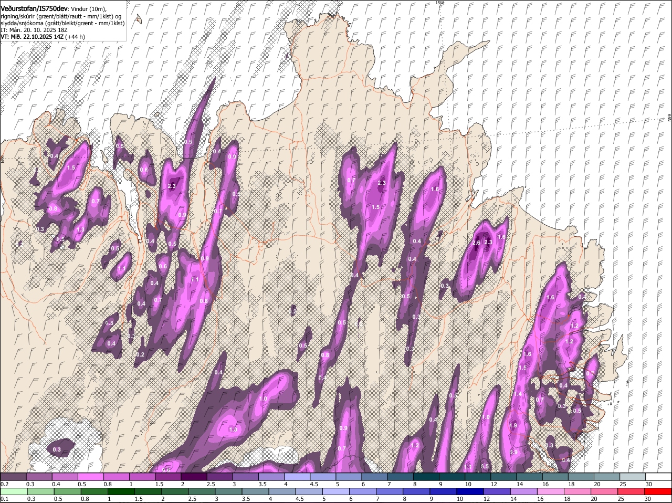Pick the bottom color bar swatch starting at 6
The width and height of the screenshot is (672, 503).
coord(362,491)
